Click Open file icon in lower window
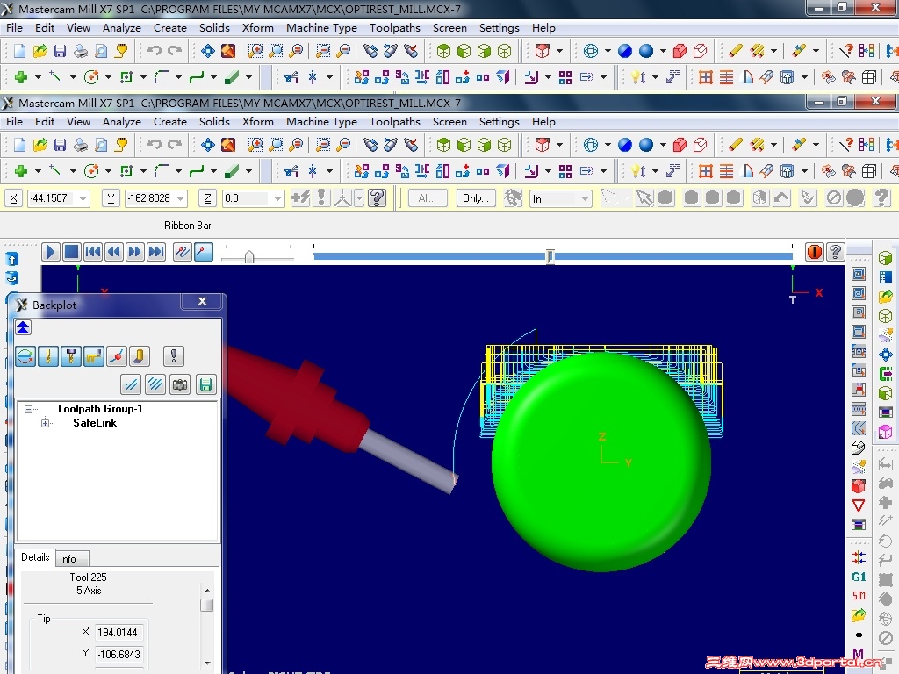Viewport: 899px width, 674px height. [x=40, y=145]
